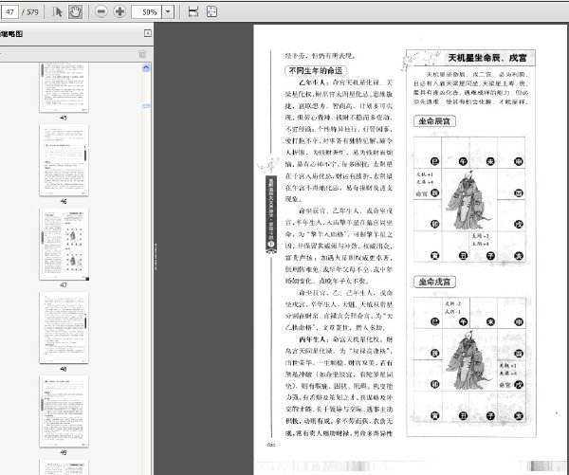Fit page width using toolbar icon
Image resolution: width=569 pixels, height=475 pixels.
[193, 12]
